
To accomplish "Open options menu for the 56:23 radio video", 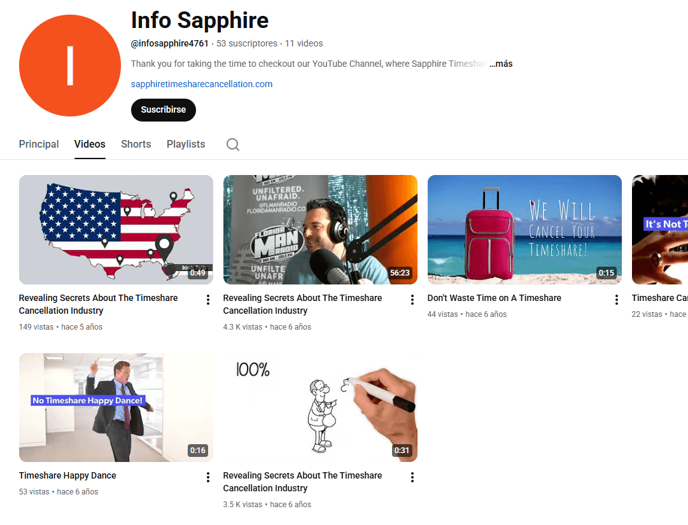I will tap(412, 300).
